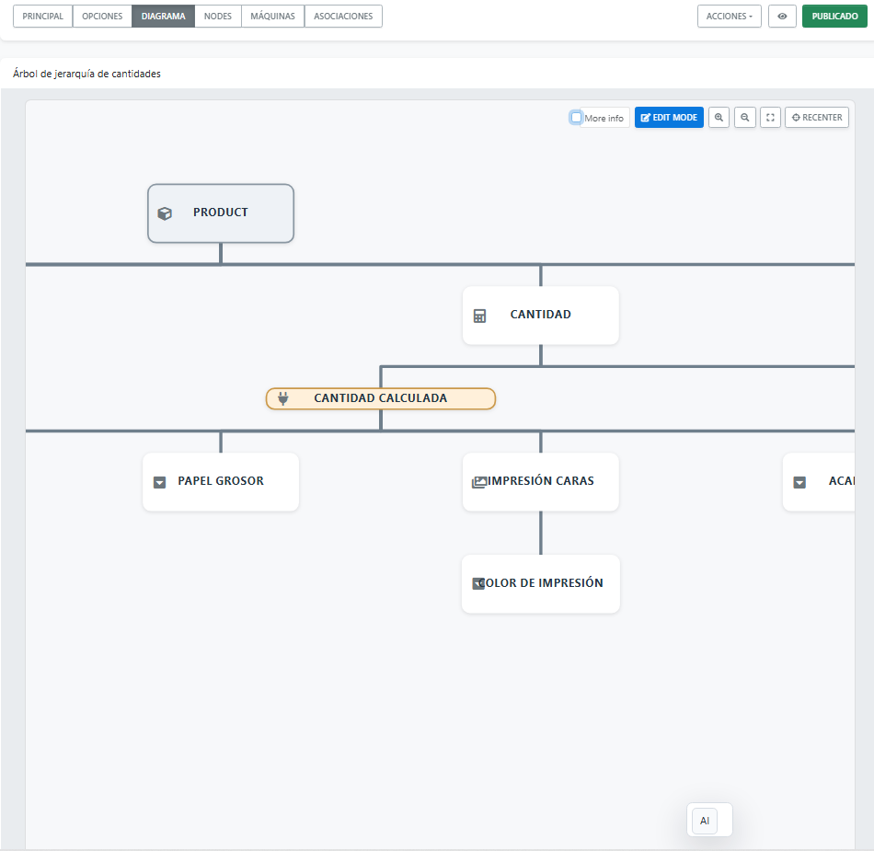Zoom out of the diagram

(x=744, y=118)
